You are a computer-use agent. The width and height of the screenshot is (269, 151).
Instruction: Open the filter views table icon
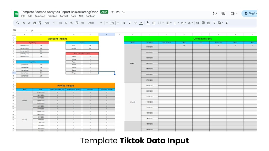219,23
